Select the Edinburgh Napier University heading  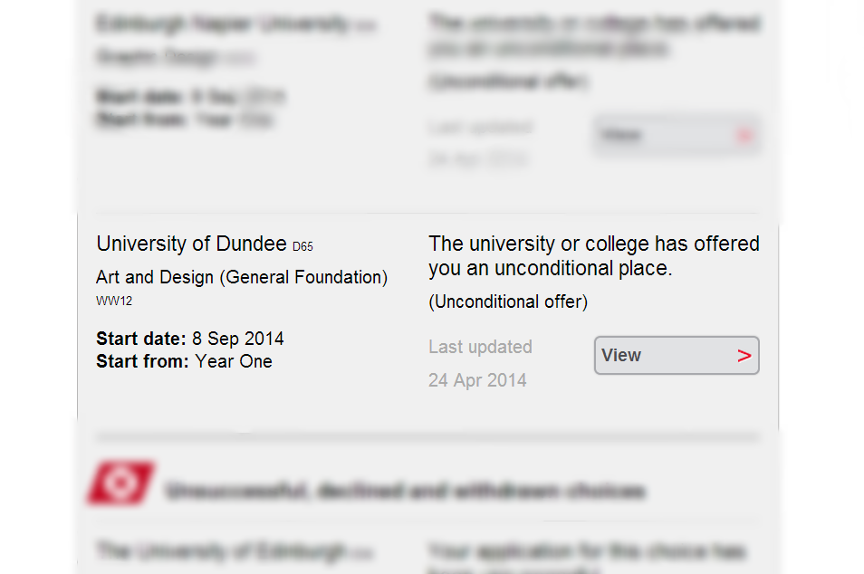pos(223,24)
